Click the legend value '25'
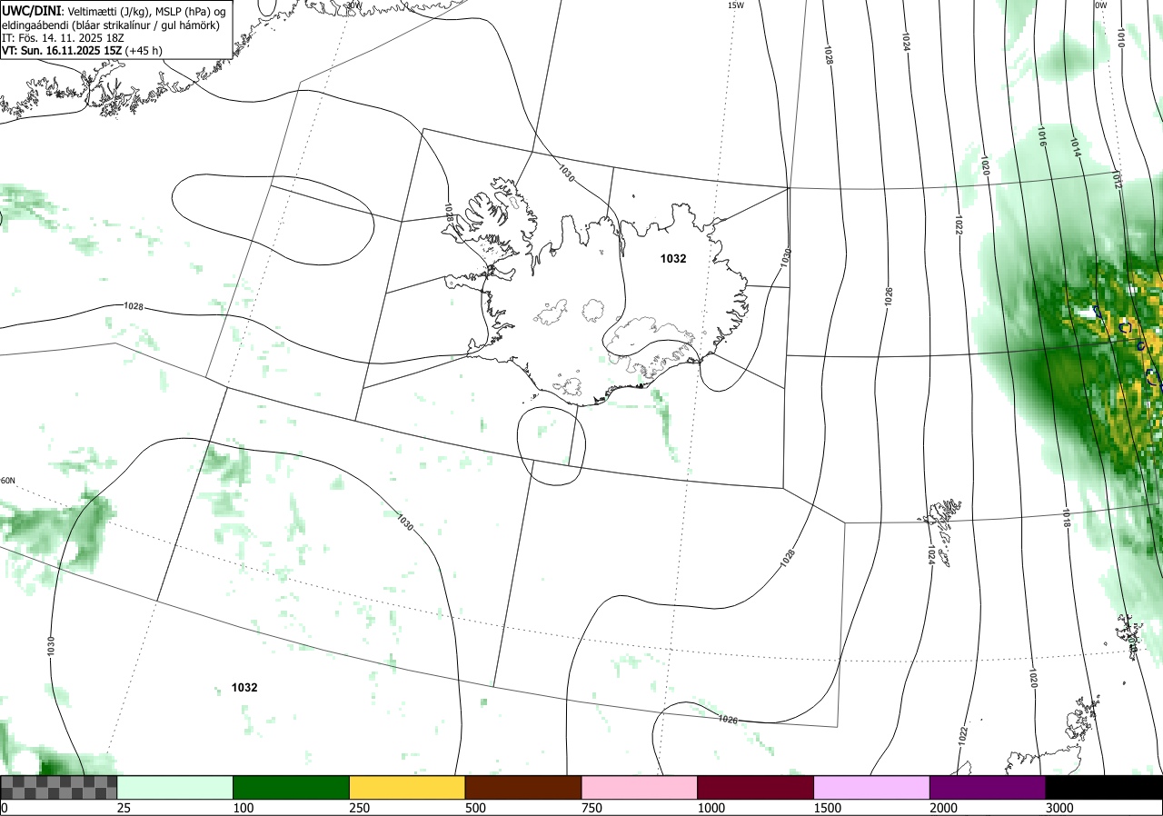The image size is (1163, 816). coord(124,808)
